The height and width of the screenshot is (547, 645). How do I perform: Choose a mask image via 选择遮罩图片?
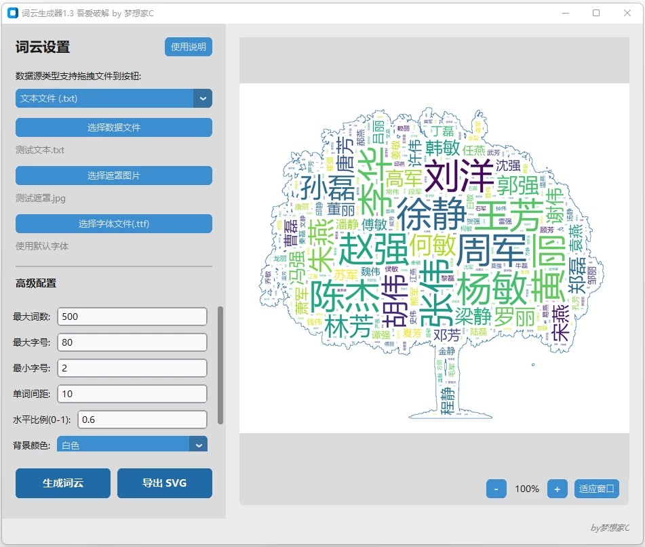(114, 176)
